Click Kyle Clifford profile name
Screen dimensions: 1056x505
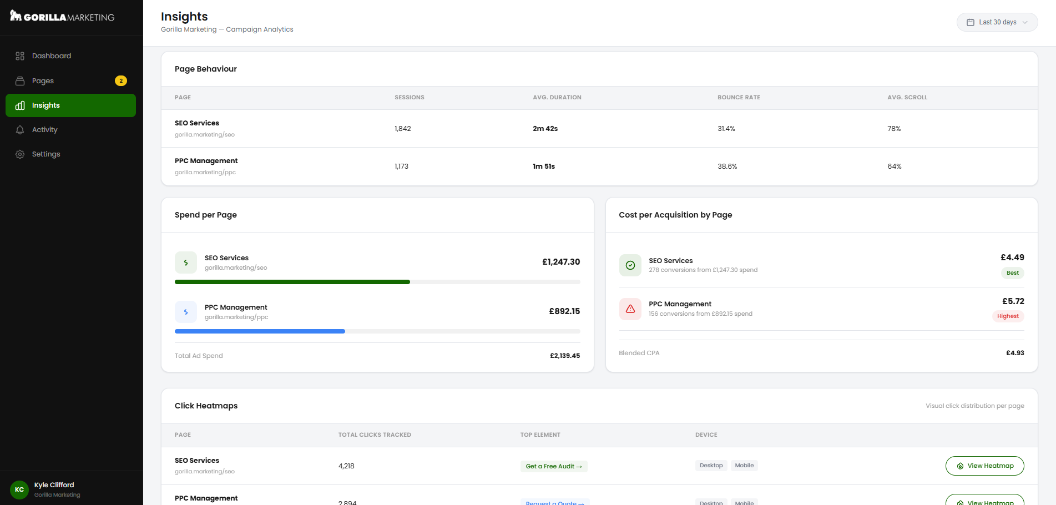54,485
